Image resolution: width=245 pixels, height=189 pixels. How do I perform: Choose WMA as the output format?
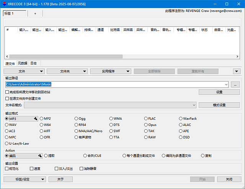[116, 119]
